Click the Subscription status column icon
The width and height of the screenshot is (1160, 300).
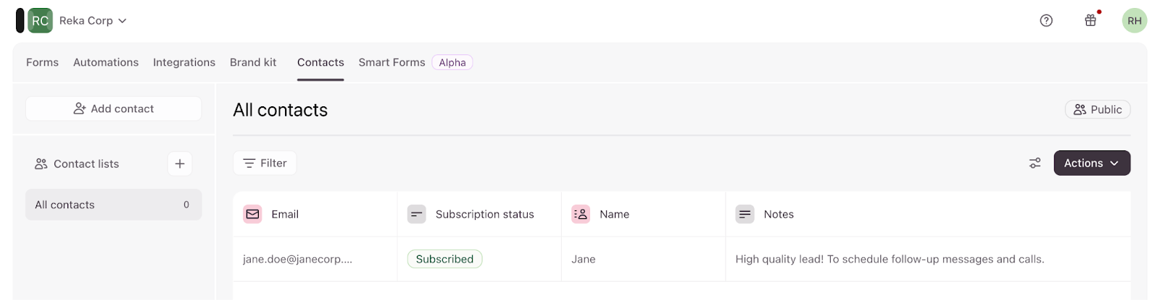coord(417,214)
